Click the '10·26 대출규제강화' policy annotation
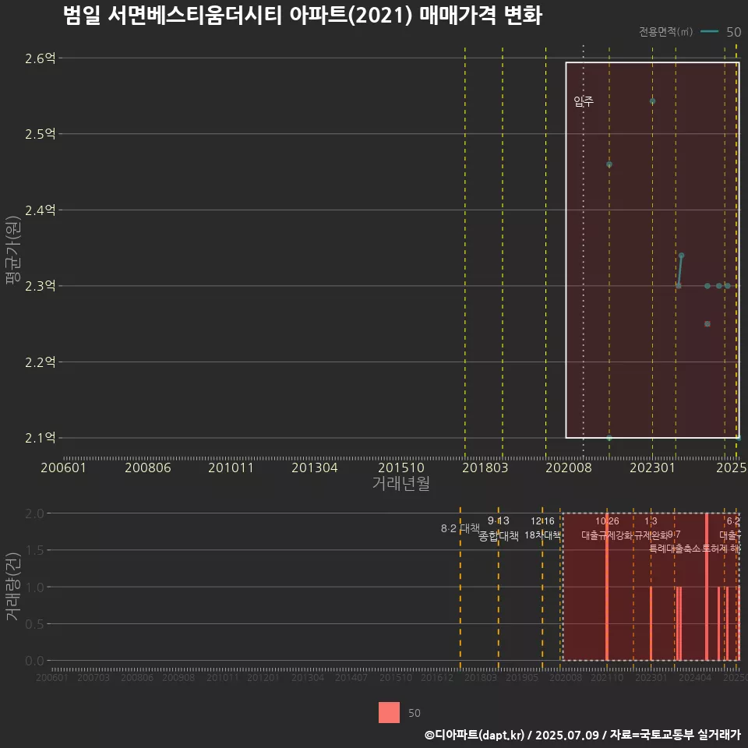This screenshot has height=748, width=748. click(x=607, y=528)
